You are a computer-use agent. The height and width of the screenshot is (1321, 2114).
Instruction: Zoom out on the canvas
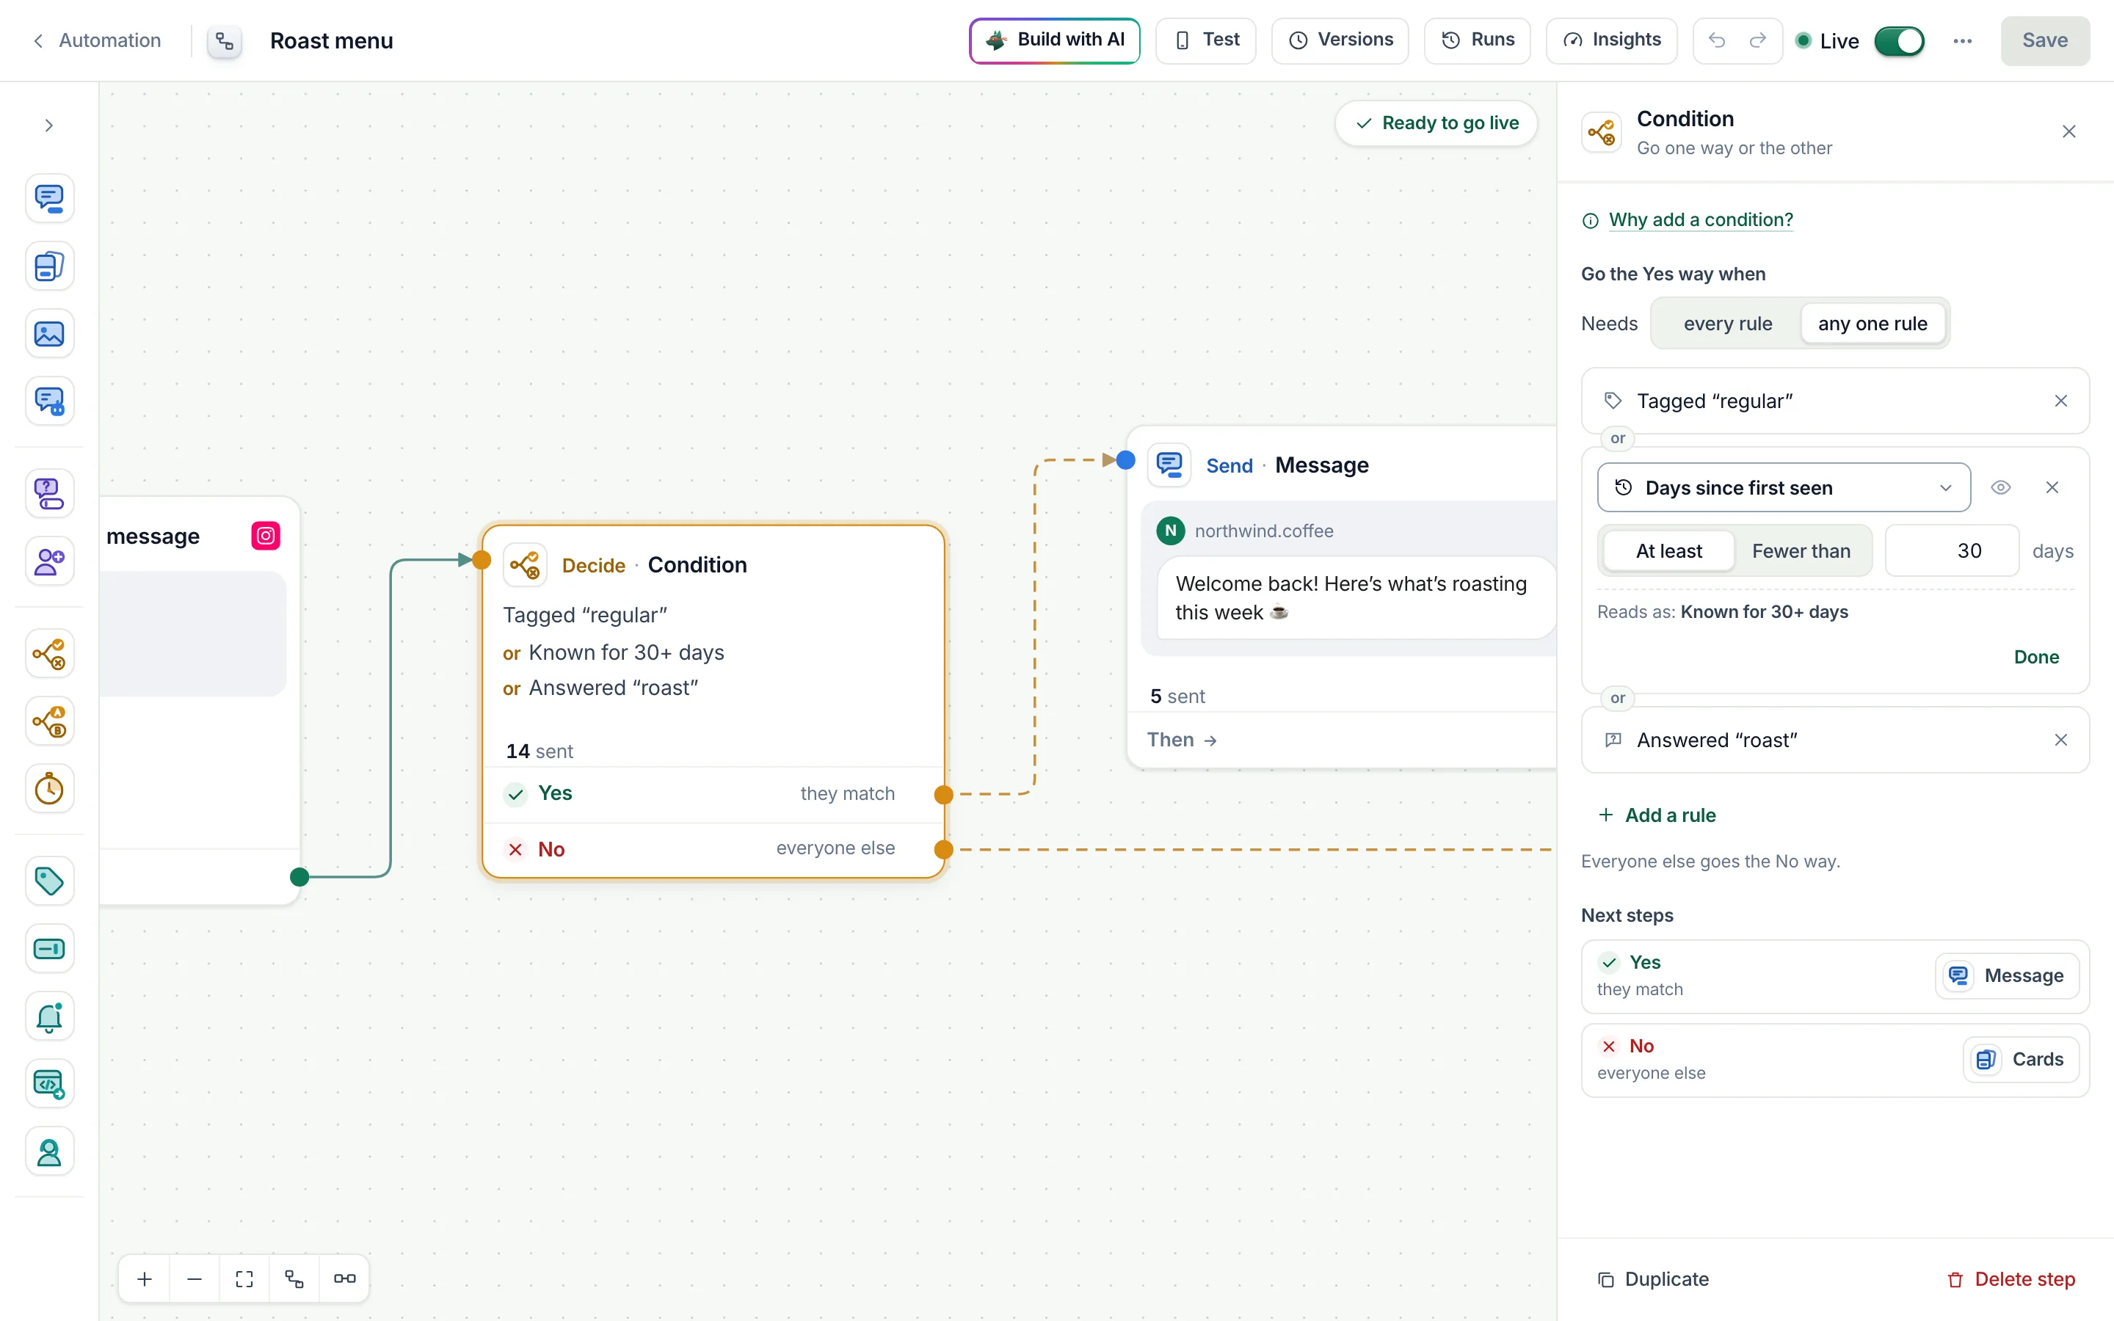click(195, 1279)
